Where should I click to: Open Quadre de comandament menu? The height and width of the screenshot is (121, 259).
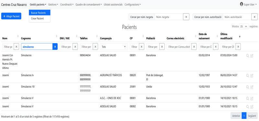(89, 5)
